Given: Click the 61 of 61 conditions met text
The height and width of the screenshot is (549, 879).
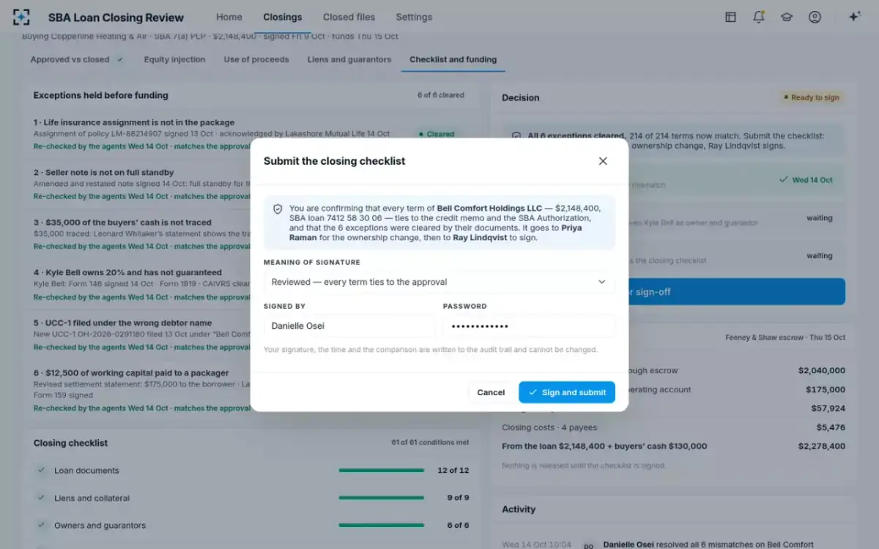Looking at the screenshot, I should tap(430, 443).
